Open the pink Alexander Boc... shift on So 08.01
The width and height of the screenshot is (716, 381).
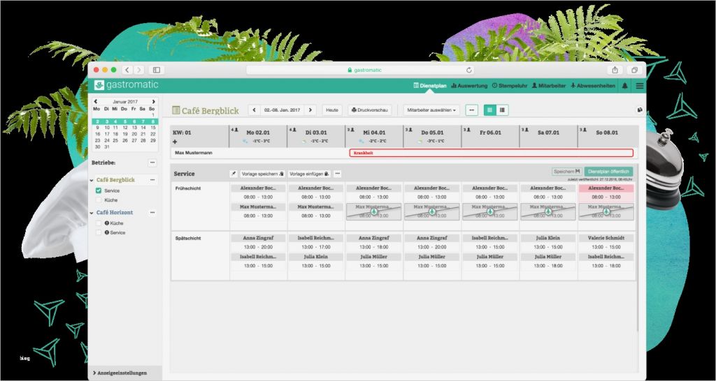pos(606,193)
